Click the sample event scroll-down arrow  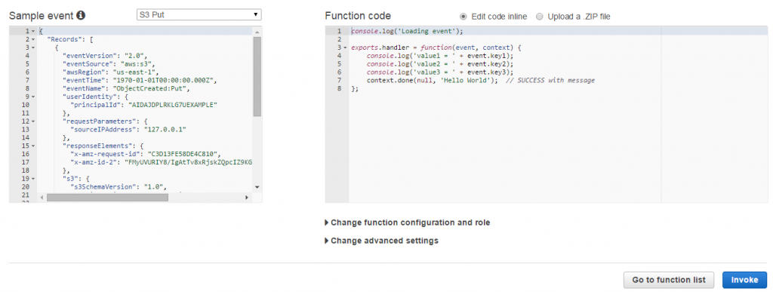pyautogui.click(x=257, y=187)
